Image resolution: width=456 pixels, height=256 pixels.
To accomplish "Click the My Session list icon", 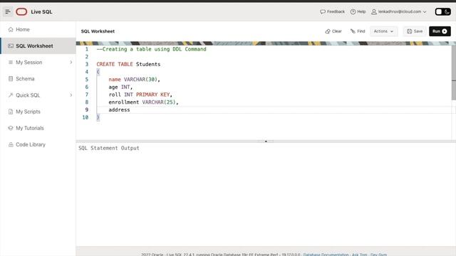I will coord(11,62).
